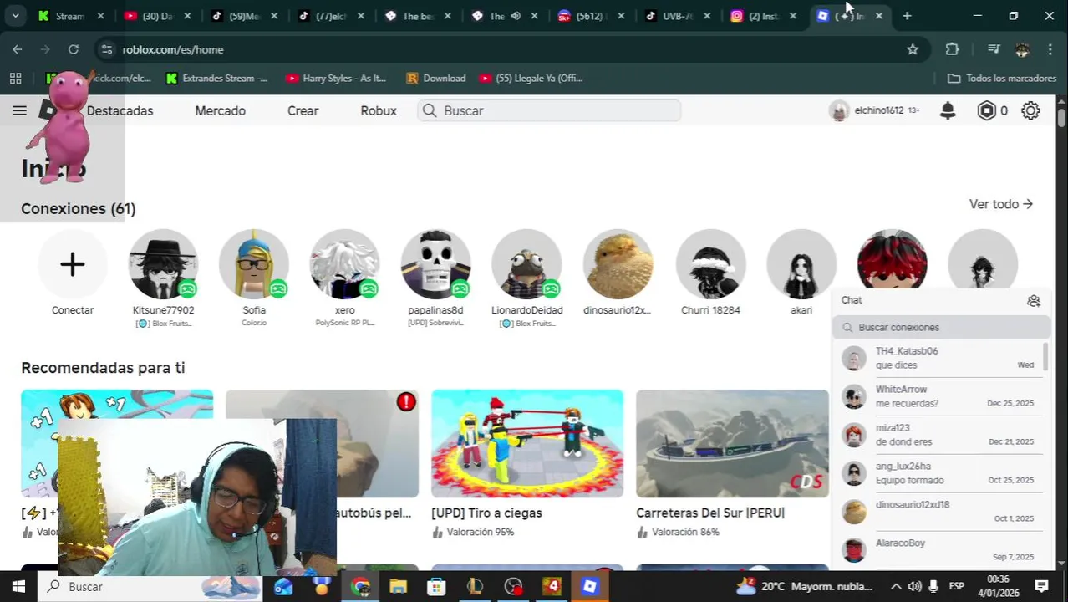
Task: Click the Roblox Buscar search field
Action: (x=549, y=110)
